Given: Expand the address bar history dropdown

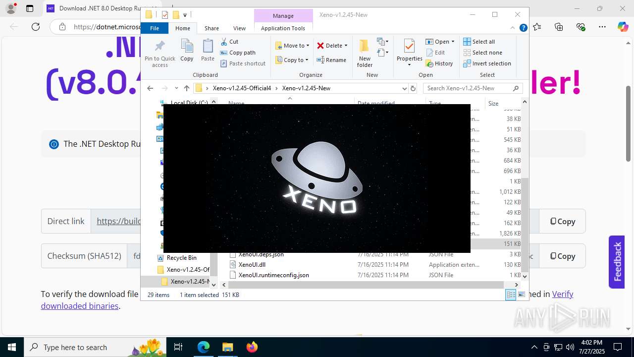Looking at the screenshot, I should 404,88.
